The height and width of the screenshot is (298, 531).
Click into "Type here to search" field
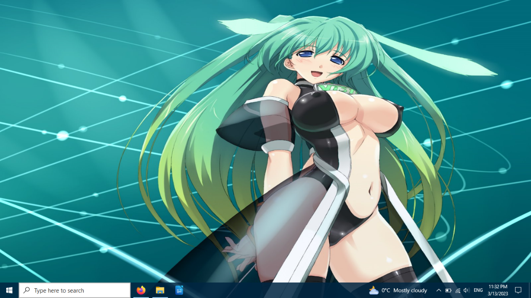coord(75,290)
